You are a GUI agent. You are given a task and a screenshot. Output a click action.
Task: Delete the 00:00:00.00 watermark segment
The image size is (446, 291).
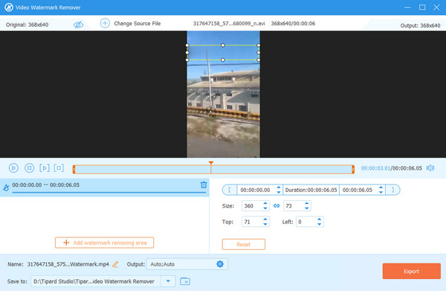click(204, 185)
